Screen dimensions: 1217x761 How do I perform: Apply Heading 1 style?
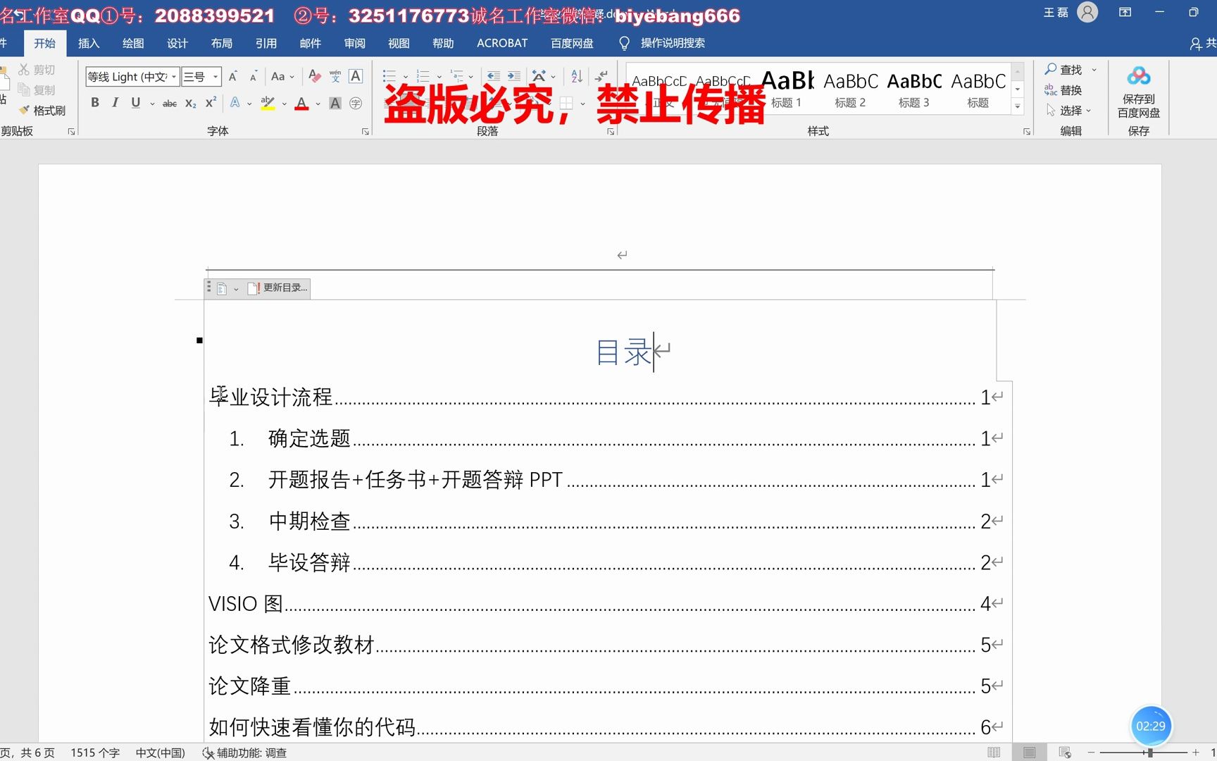[787, 89]
